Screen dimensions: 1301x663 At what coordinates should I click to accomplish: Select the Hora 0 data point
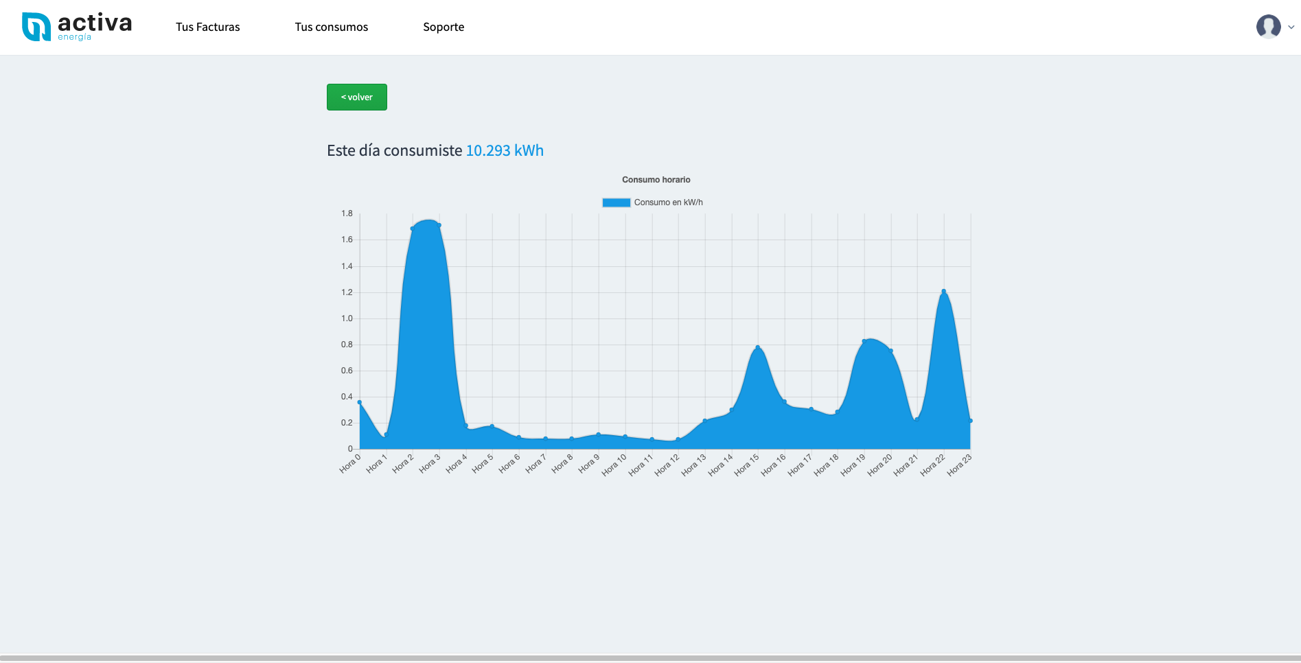click(360, 402)
